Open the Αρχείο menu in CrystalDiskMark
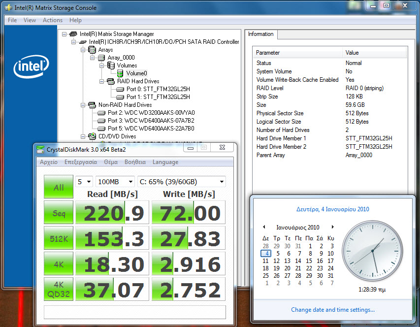This screenshot has width=420, height=327. pyautogui.click(x=49, y=162)
